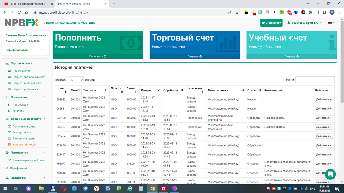Open the language flag selector

[331, 23]
